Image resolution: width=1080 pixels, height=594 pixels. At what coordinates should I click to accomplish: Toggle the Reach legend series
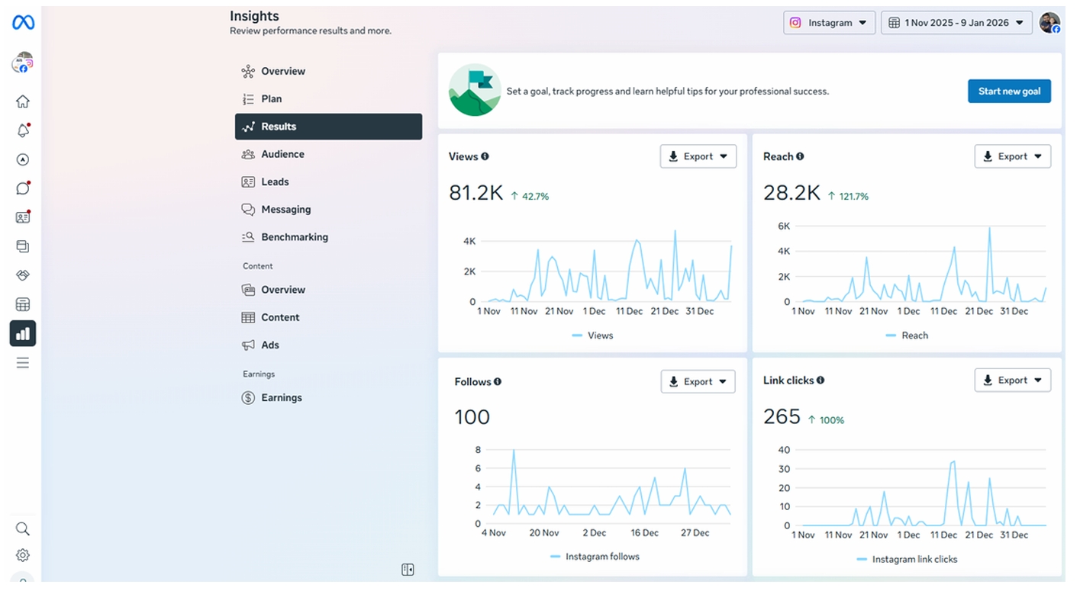pyautogui.click(x=907, y=336)
